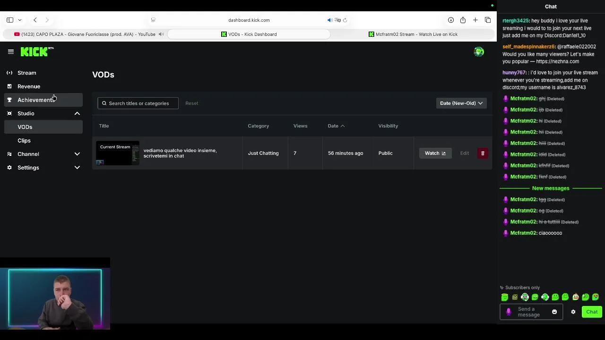Sort by the Date column header
605x340 pixels.
pyautogui.click(x=336, y=126)
